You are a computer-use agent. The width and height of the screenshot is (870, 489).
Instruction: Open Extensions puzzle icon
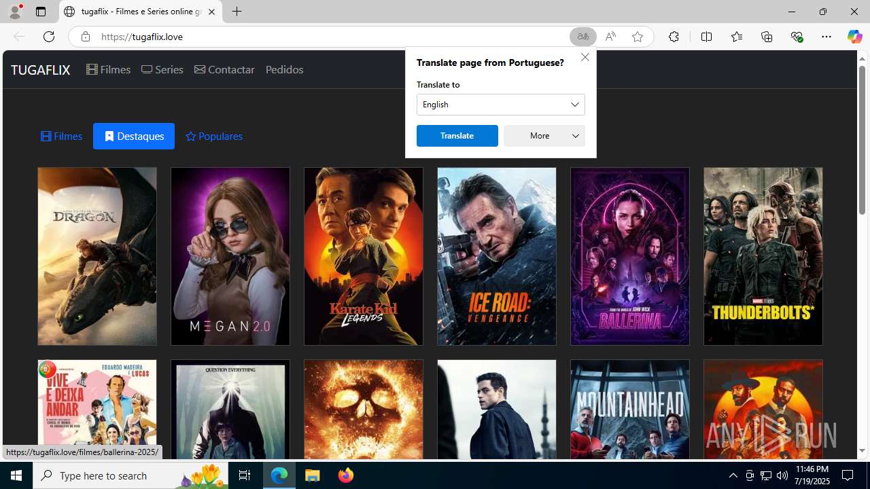click(x=674, y=37)
